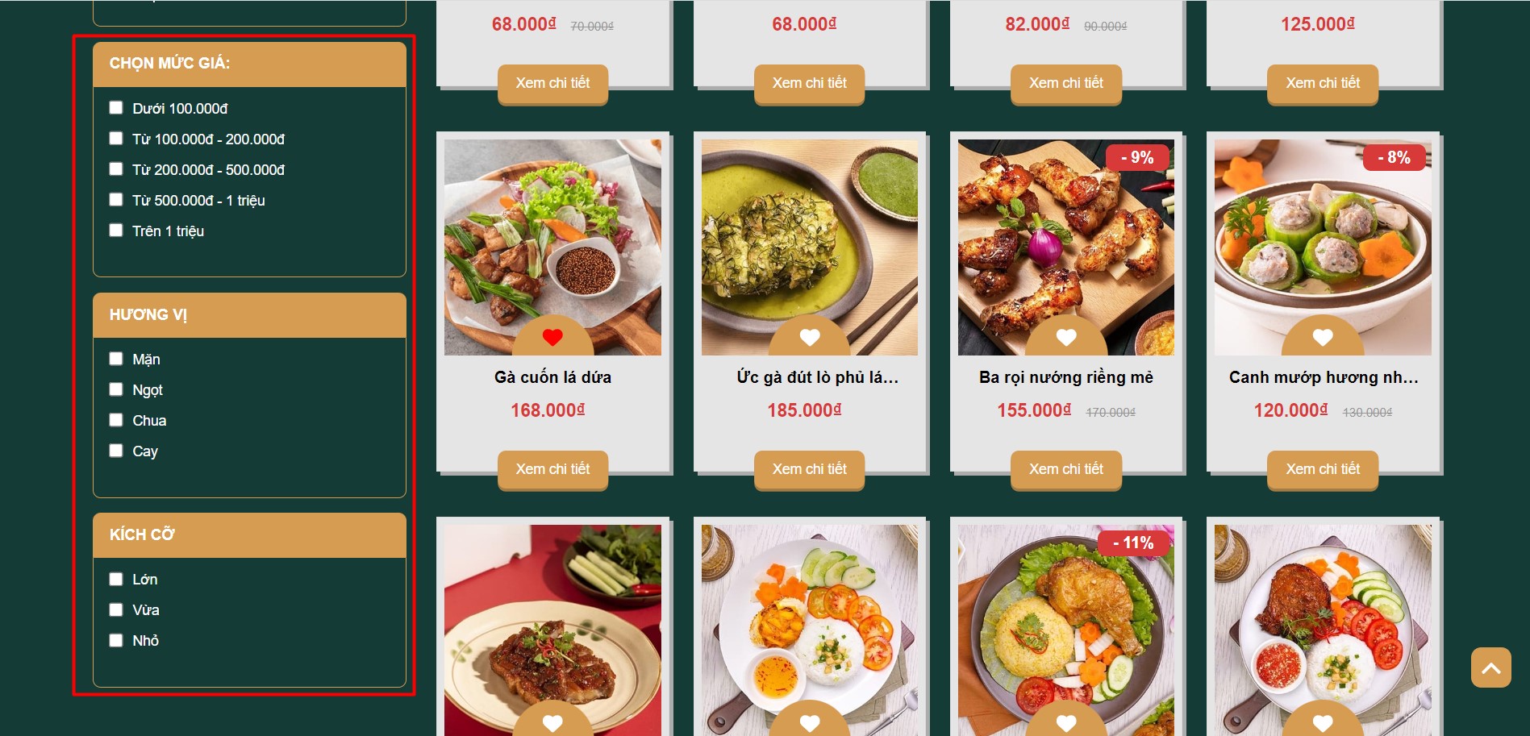Tick the Cay flavor checkbox
Screen dimensions: 1530x736
coord(116,450)
